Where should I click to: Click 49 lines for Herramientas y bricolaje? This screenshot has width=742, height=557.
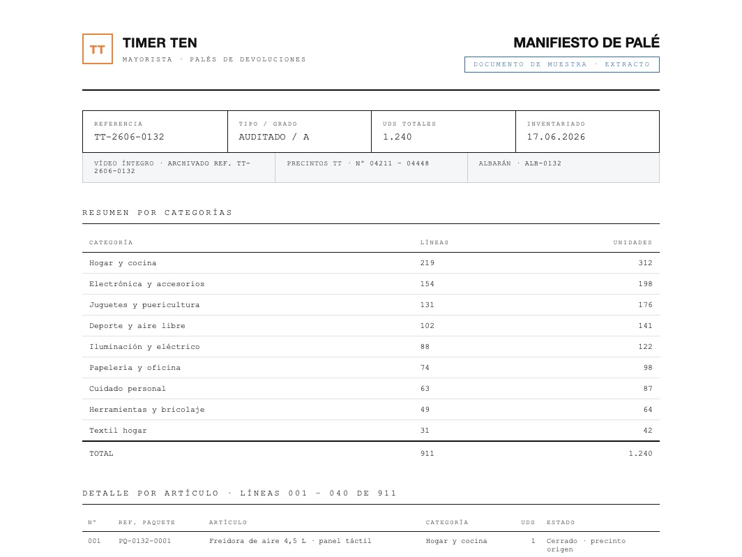(425, 410)
